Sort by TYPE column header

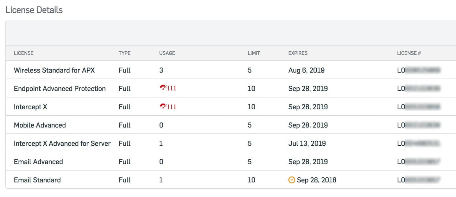(x=124, y=53)
